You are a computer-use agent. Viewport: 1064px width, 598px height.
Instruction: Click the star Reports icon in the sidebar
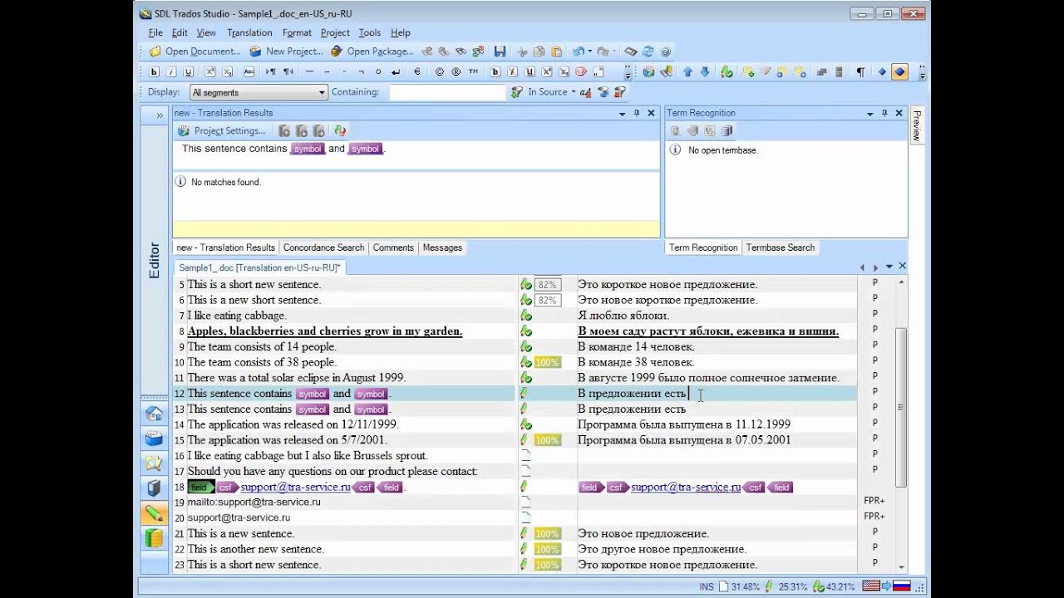[154, 463]
